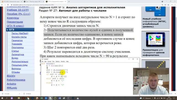Open the notification center icon
Image resolution: width=177 pixels, height=100 pixels.
click(x=174, y=98)
